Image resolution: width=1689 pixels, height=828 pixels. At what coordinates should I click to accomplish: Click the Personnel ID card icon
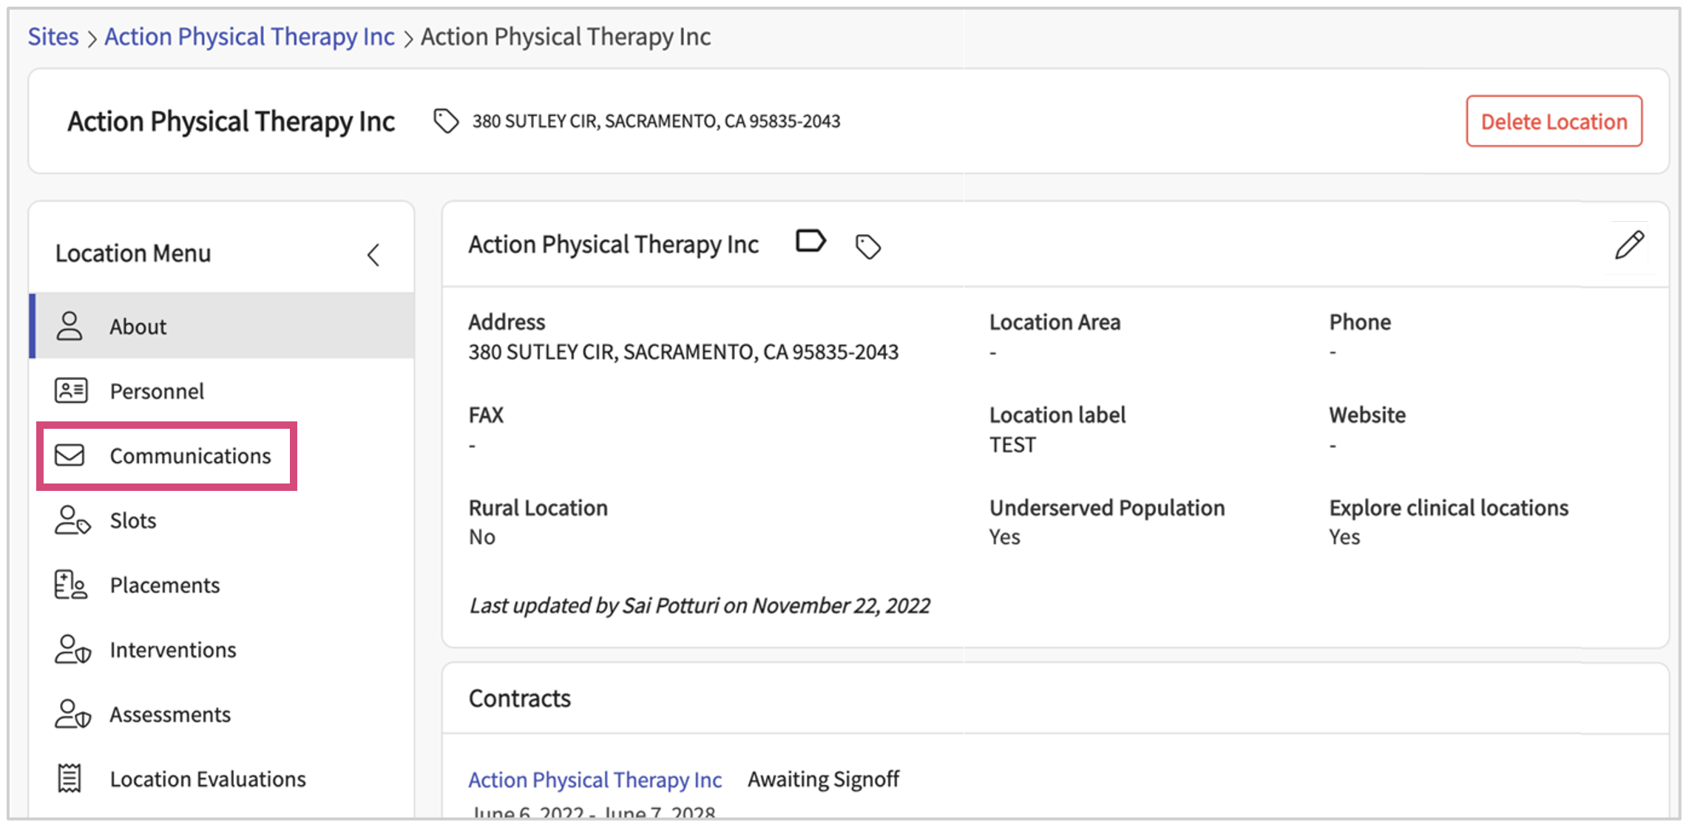click(x=71, y=390)
